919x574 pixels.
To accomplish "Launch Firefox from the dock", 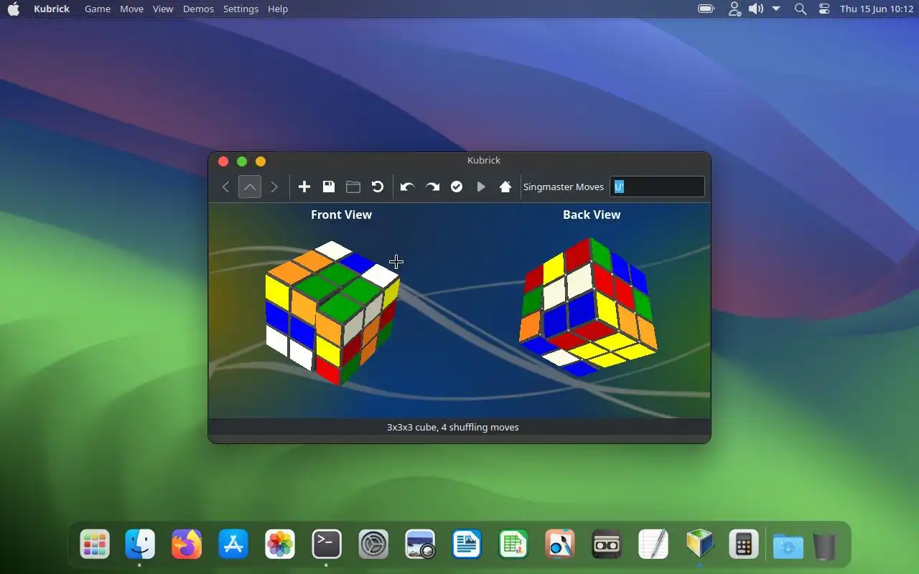I will tap(187, 545).
